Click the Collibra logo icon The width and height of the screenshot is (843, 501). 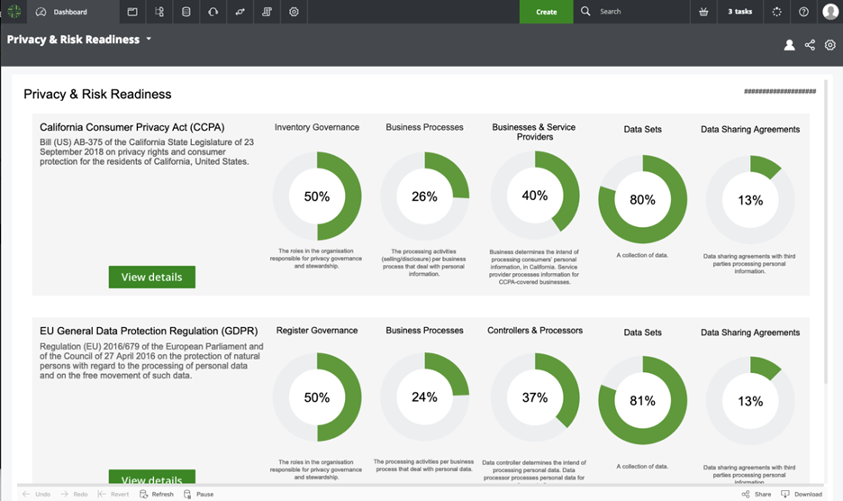pyautogui.click(x=14, y=12)
